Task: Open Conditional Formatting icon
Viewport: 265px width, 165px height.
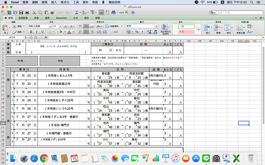Action: 165,29
